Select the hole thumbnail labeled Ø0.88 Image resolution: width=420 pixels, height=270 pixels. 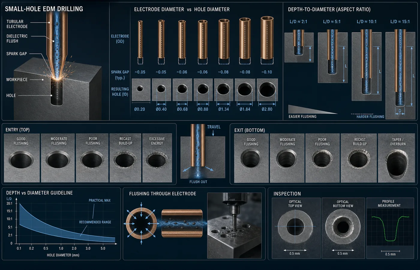(x=203, y=90)
